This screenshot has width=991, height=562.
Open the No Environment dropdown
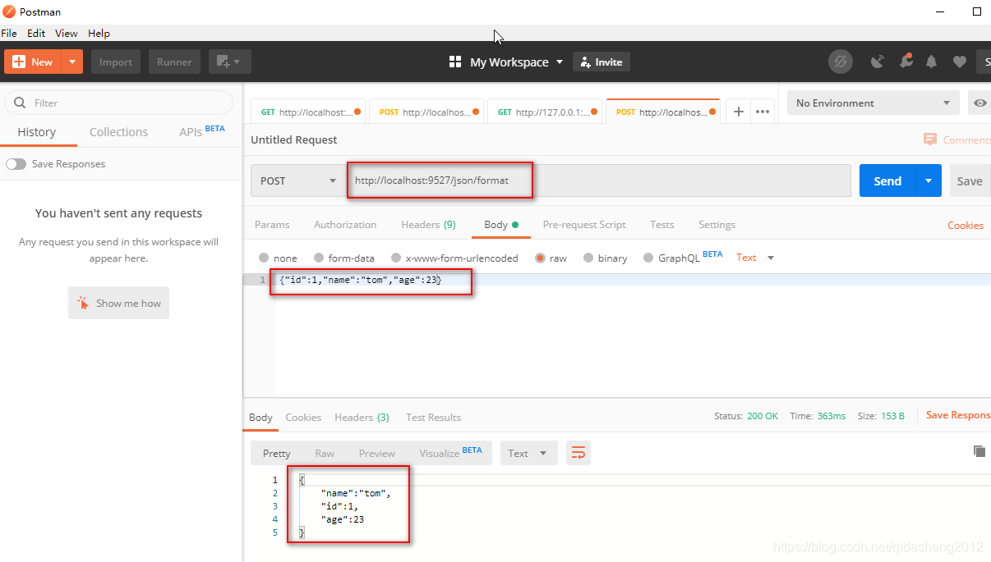(x=873, y=103)
